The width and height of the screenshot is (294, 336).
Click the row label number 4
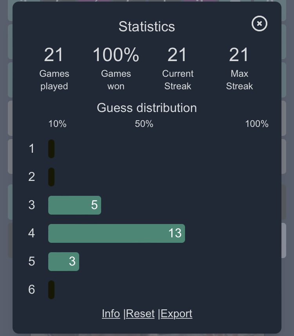31,233
